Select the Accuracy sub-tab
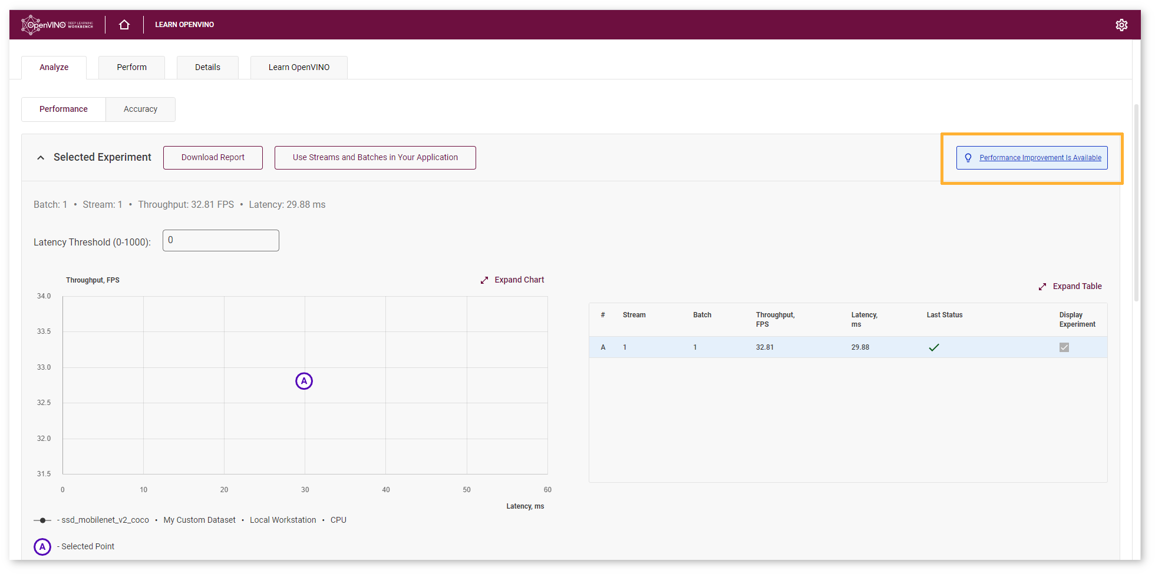The width and height of the screenshot is (1155, 574). [140, 110]
